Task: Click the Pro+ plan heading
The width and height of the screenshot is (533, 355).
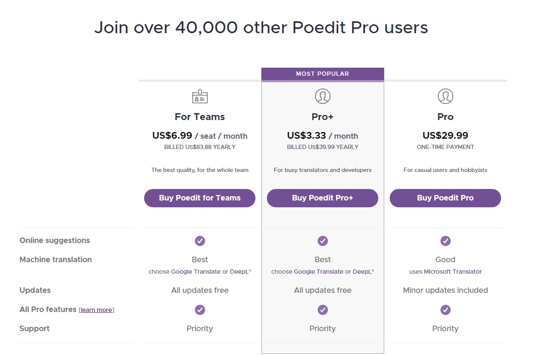Action: click(323, 117)
